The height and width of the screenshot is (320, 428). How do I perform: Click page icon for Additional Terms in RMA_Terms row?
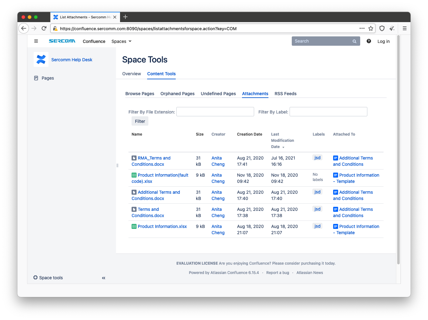336,158
